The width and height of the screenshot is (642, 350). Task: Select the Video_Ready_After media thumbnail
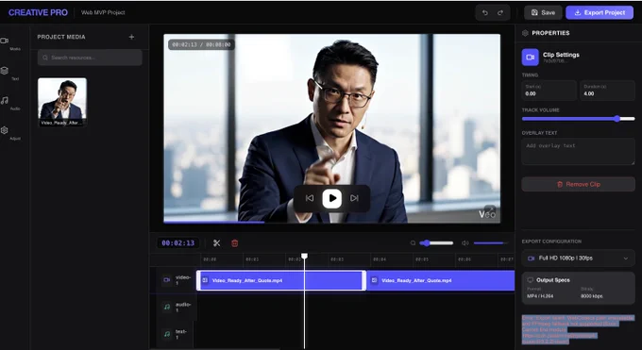62,102
